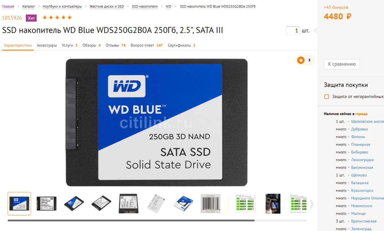Click the К сравнению button
This screenshot has height=231, width=384.
click(342, 64)
